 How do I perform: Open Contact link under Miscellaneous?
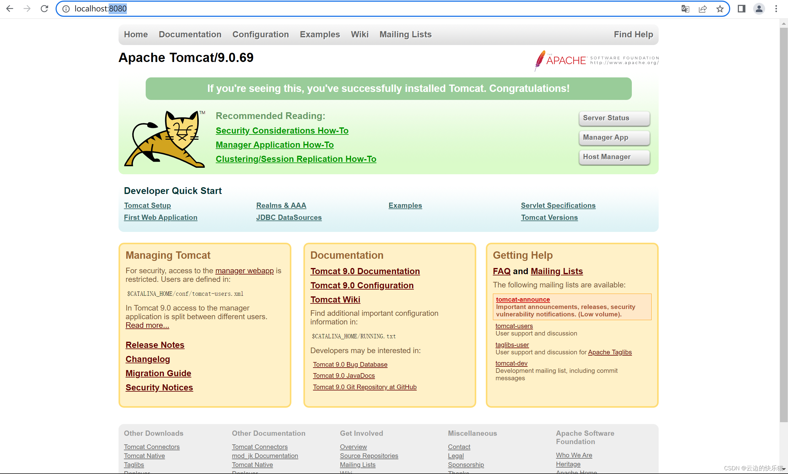click(459, 447)
